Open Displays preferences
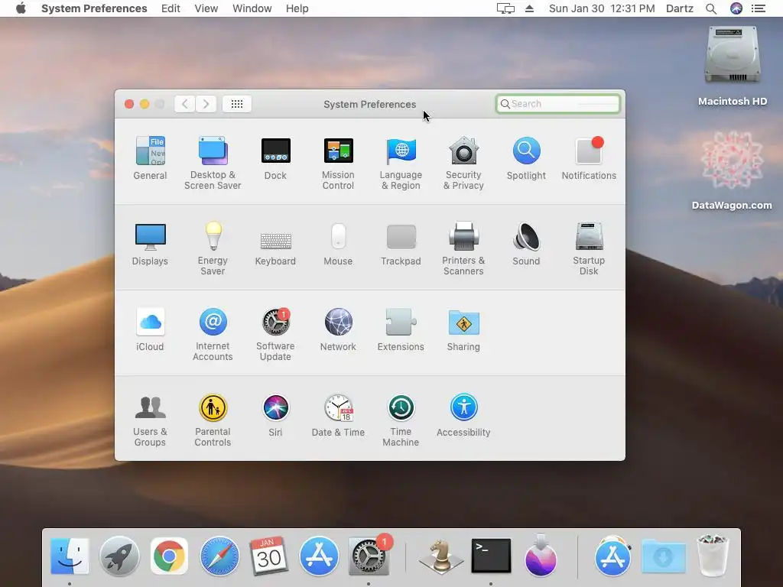Image resolution: width=783 pixels, height=587 pixels. click(151, 244)
